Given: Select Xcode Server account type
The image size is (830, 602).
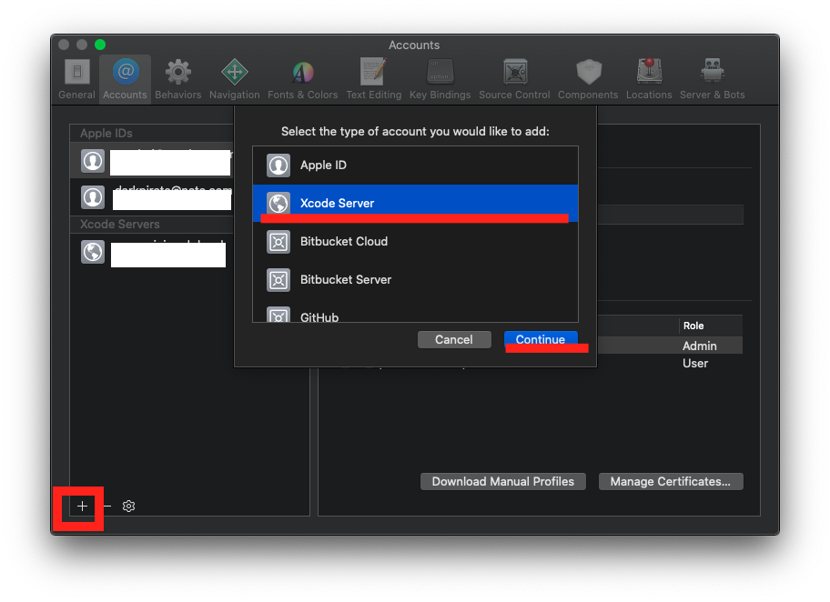Looking at the screenshot, I should pos(416,203).
